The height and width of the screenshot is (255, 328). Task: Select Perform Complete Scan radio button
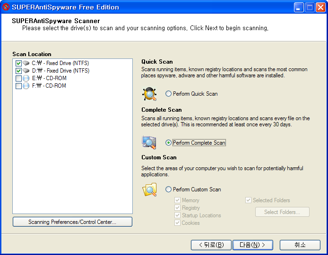pyautogui.click(x=168, y=143)
